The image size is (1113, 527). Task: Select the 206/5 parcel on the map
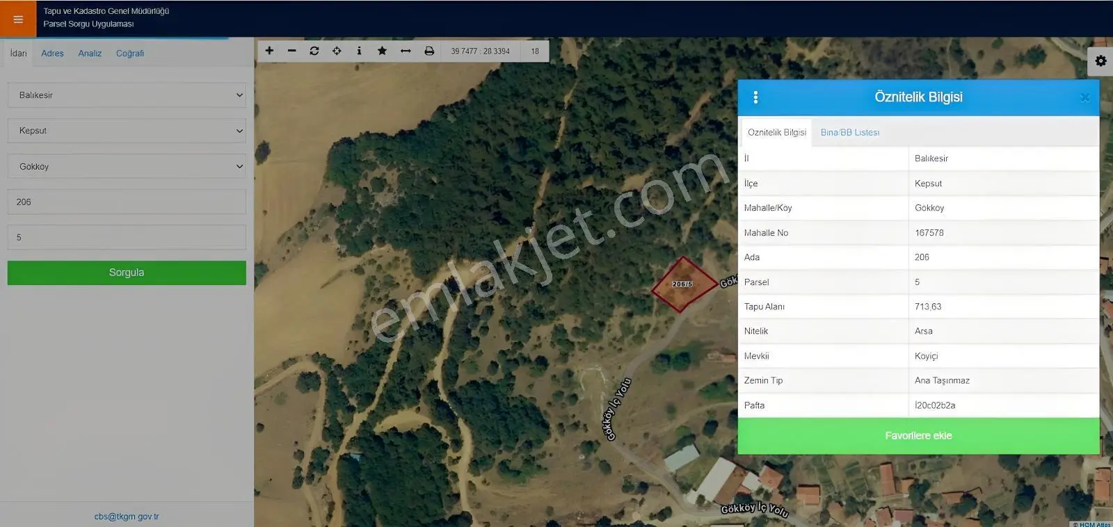point(683,284)
